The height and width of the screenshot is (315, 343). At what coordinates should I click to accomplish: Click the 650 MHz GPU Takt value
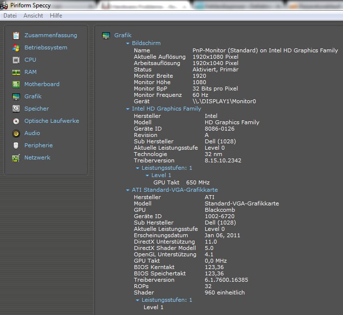198,182
